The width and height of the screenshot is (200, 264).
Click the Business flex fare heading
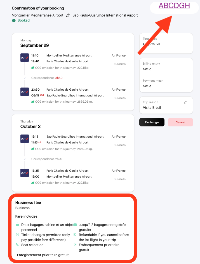[x=28, y=202]
